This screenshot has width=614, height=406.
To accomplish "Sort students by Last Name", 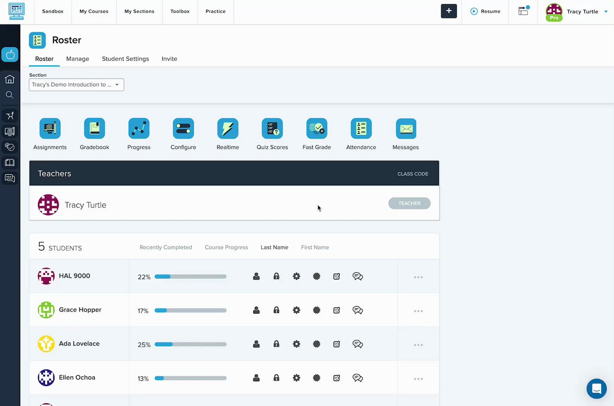I will [x=274, y=247].
